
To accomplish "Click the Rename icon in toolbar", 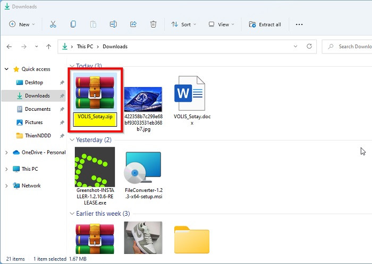I will point(113,24).
